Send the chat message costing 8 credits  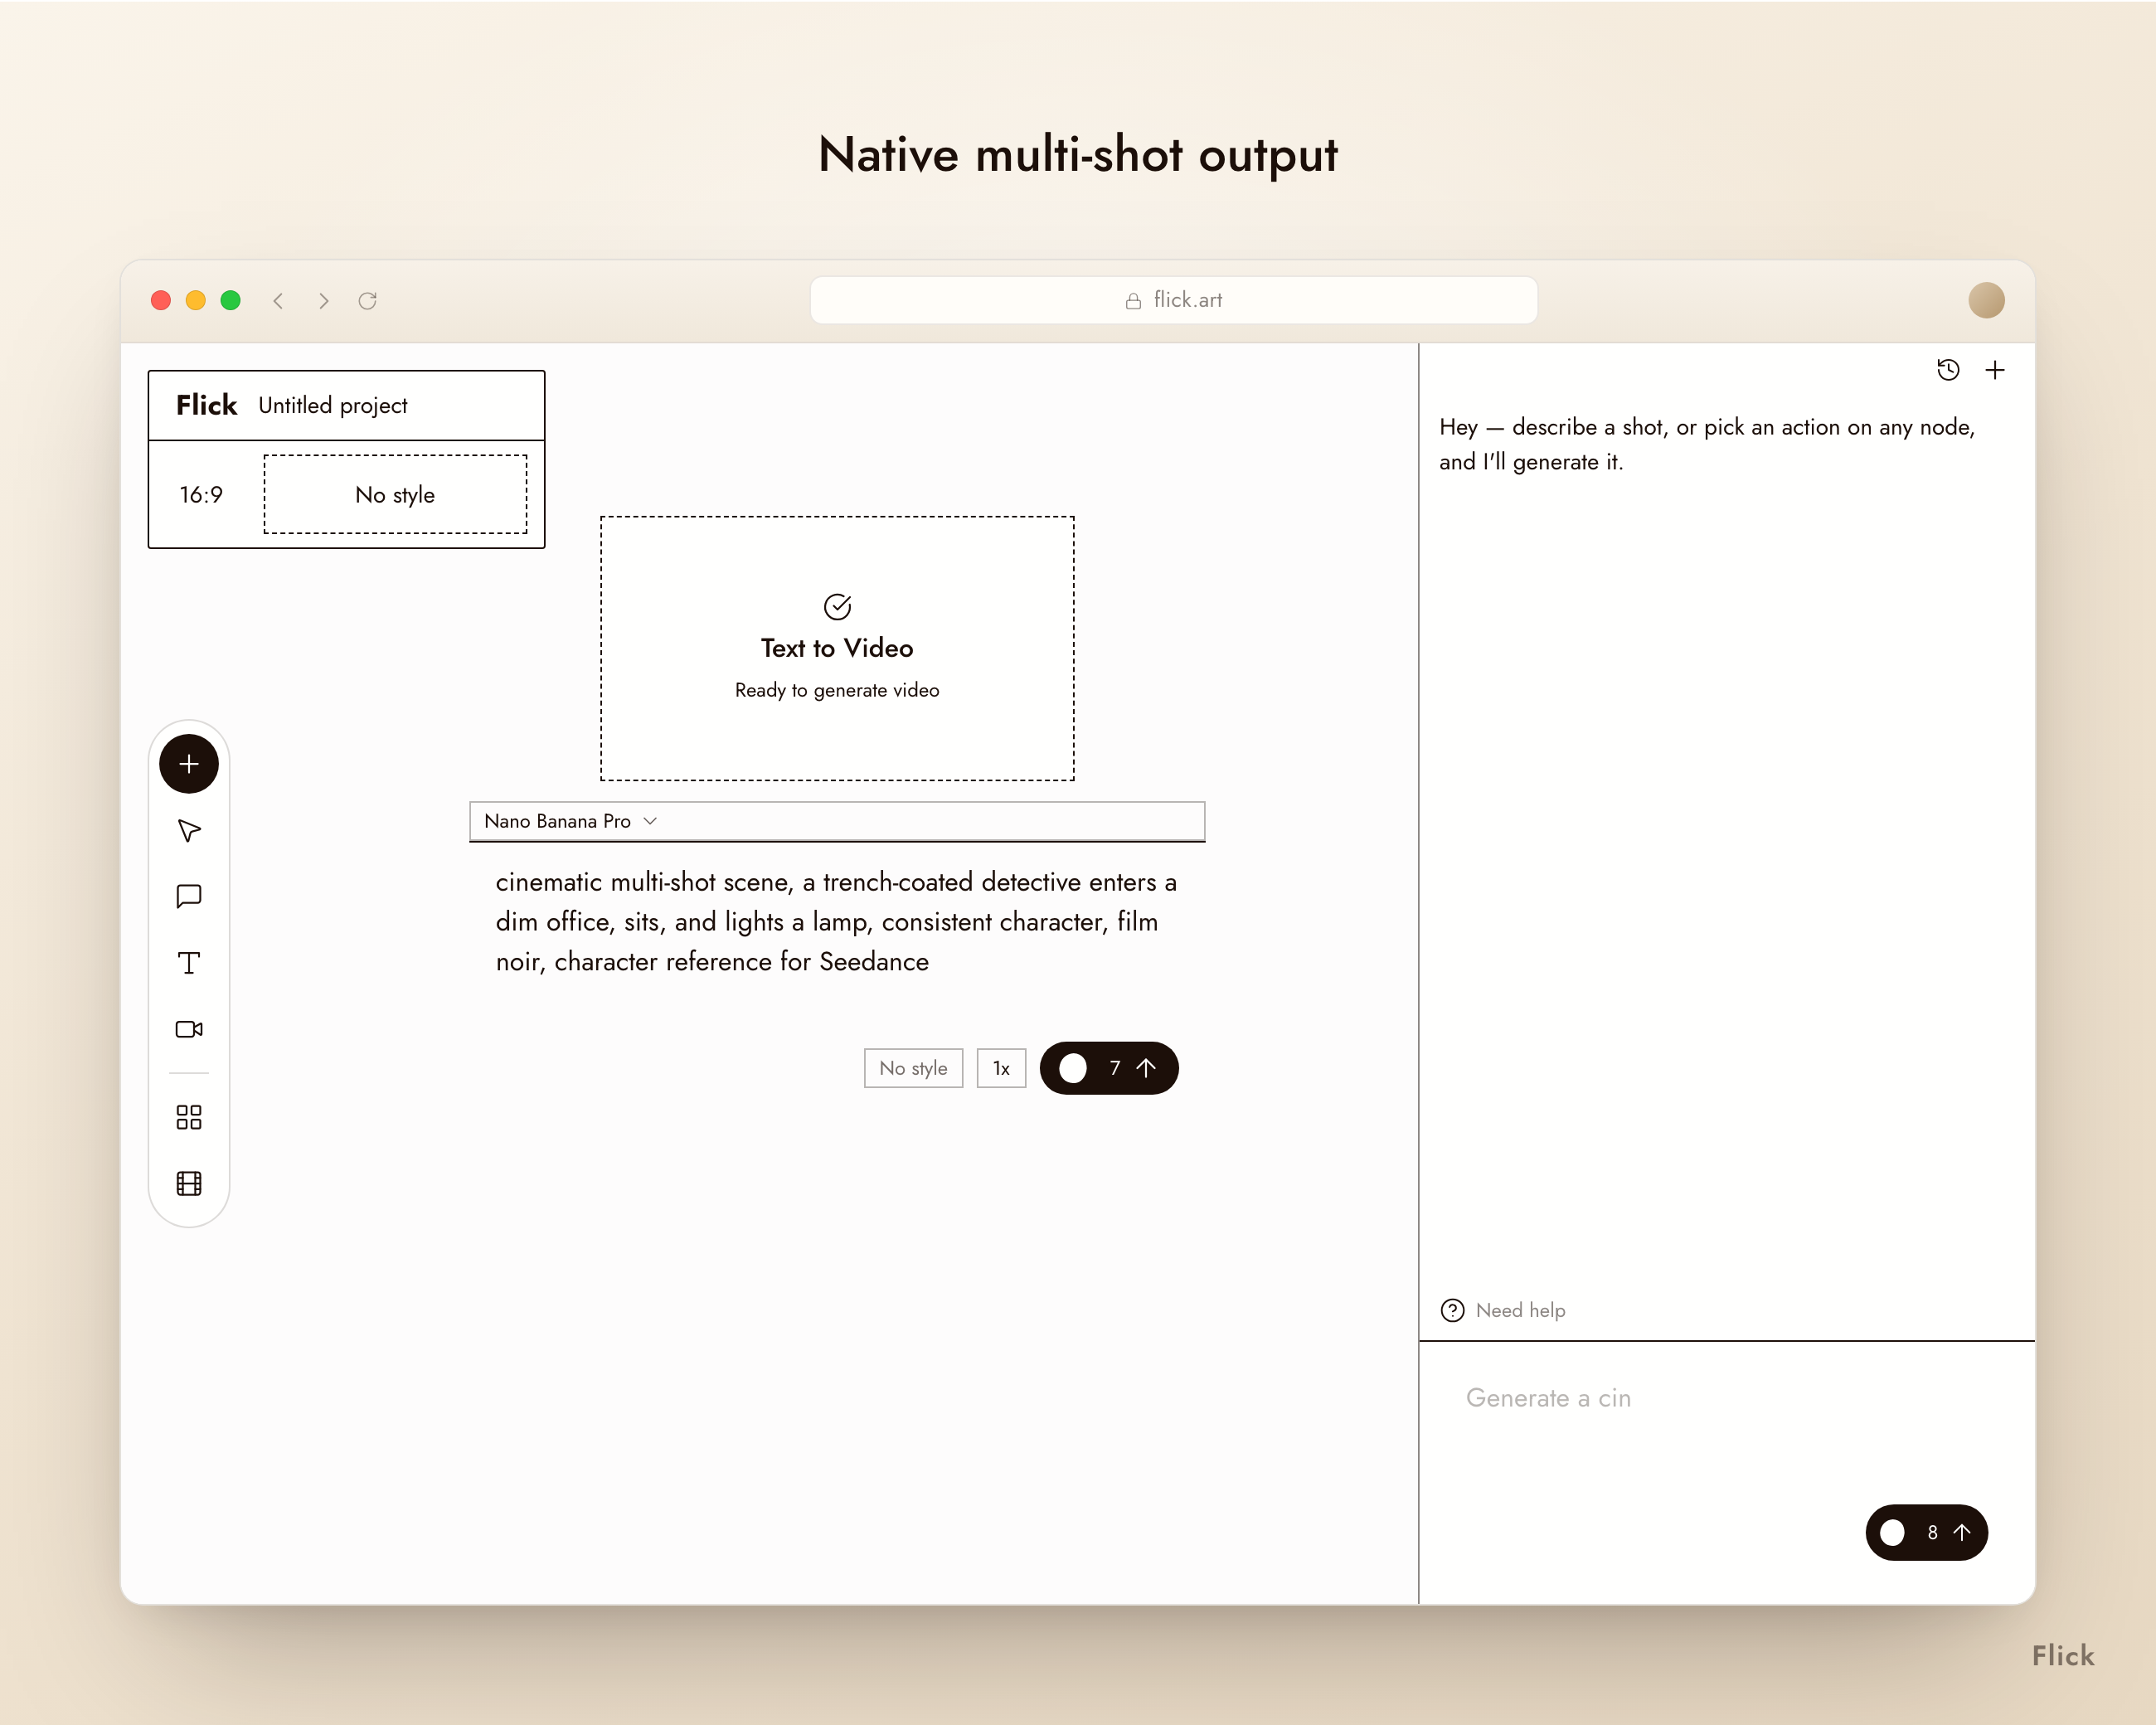point(1926,1532)
